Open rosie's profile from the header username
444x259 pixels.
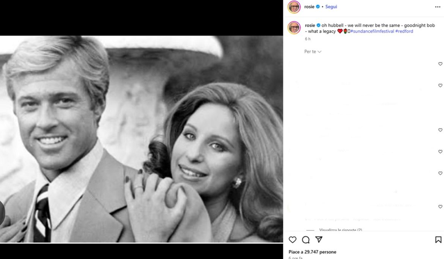pos(310,6)
